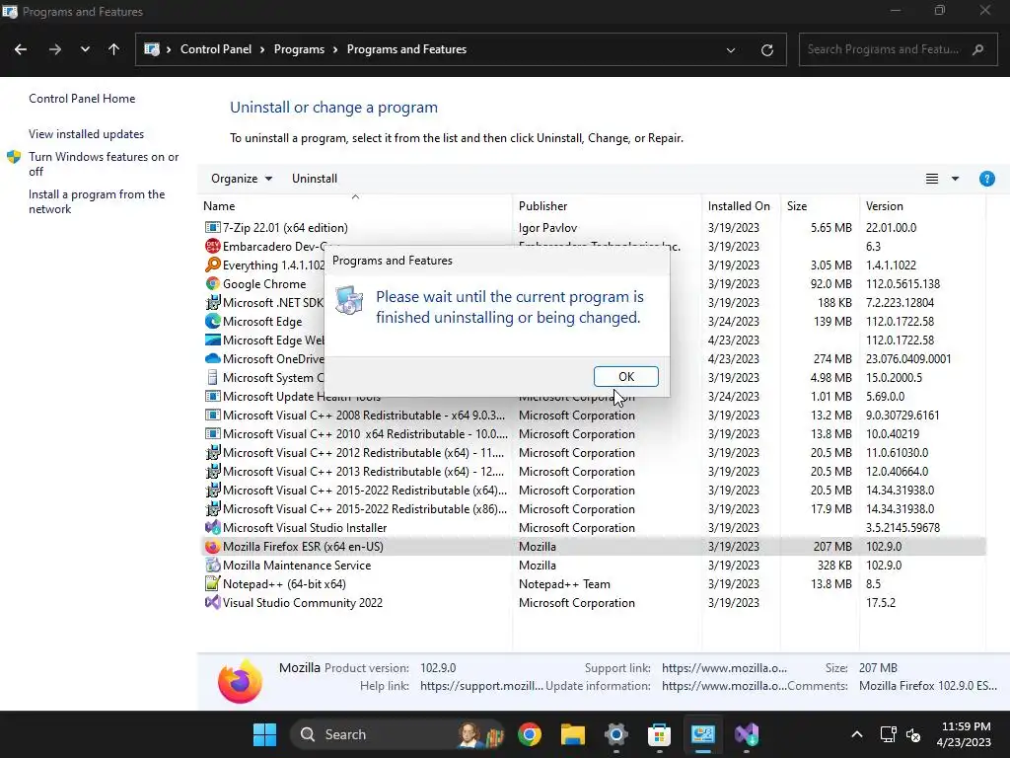Open Visual Studio from the taskbar
Screen dimensions: 1010x758
pos(746,734)
